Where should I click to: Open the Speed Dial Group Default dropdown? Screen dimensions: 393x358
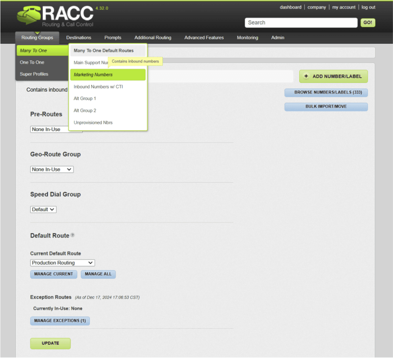(43, 209)
